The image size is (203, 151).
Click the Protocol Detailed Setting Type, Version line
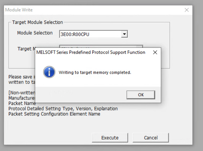63,109
